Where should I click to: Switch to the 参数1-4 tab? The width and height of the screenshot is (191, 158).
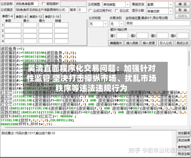click(8, 16)
